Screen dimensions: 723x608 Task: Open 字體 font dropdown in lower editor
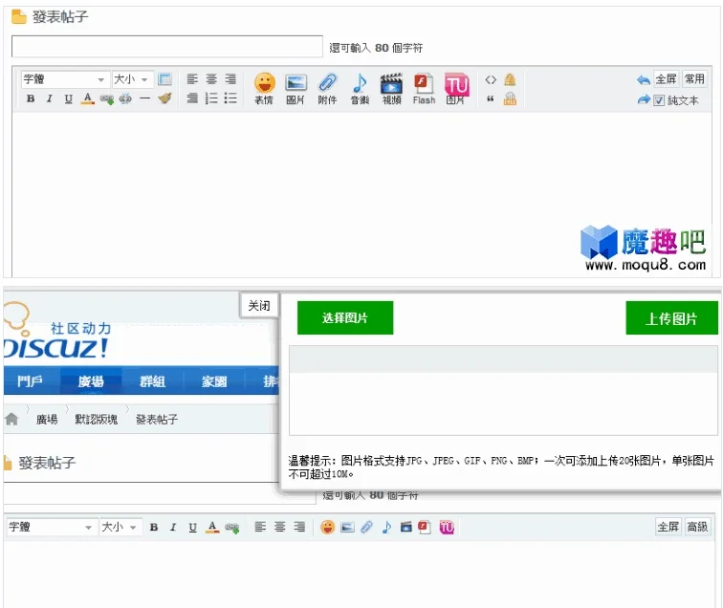tap(51, 527)
